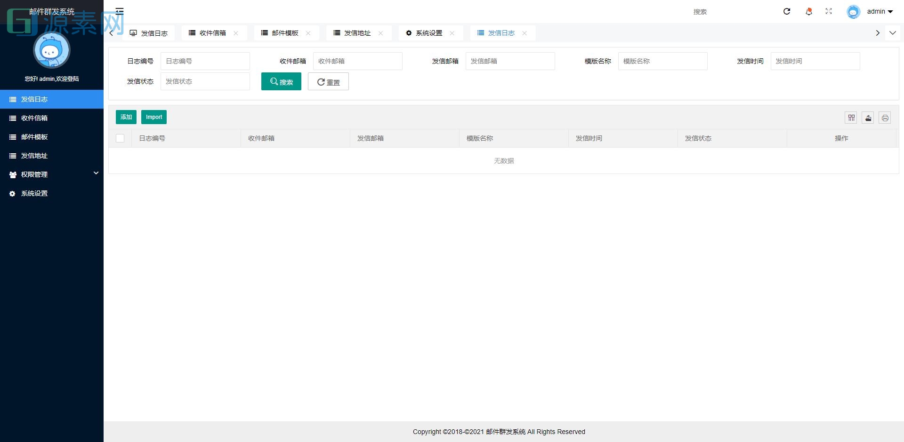This screenshot has width=904, height=442.
Task: Click inside the 收件邮箱 search input field
Action: tap(357, 61)
